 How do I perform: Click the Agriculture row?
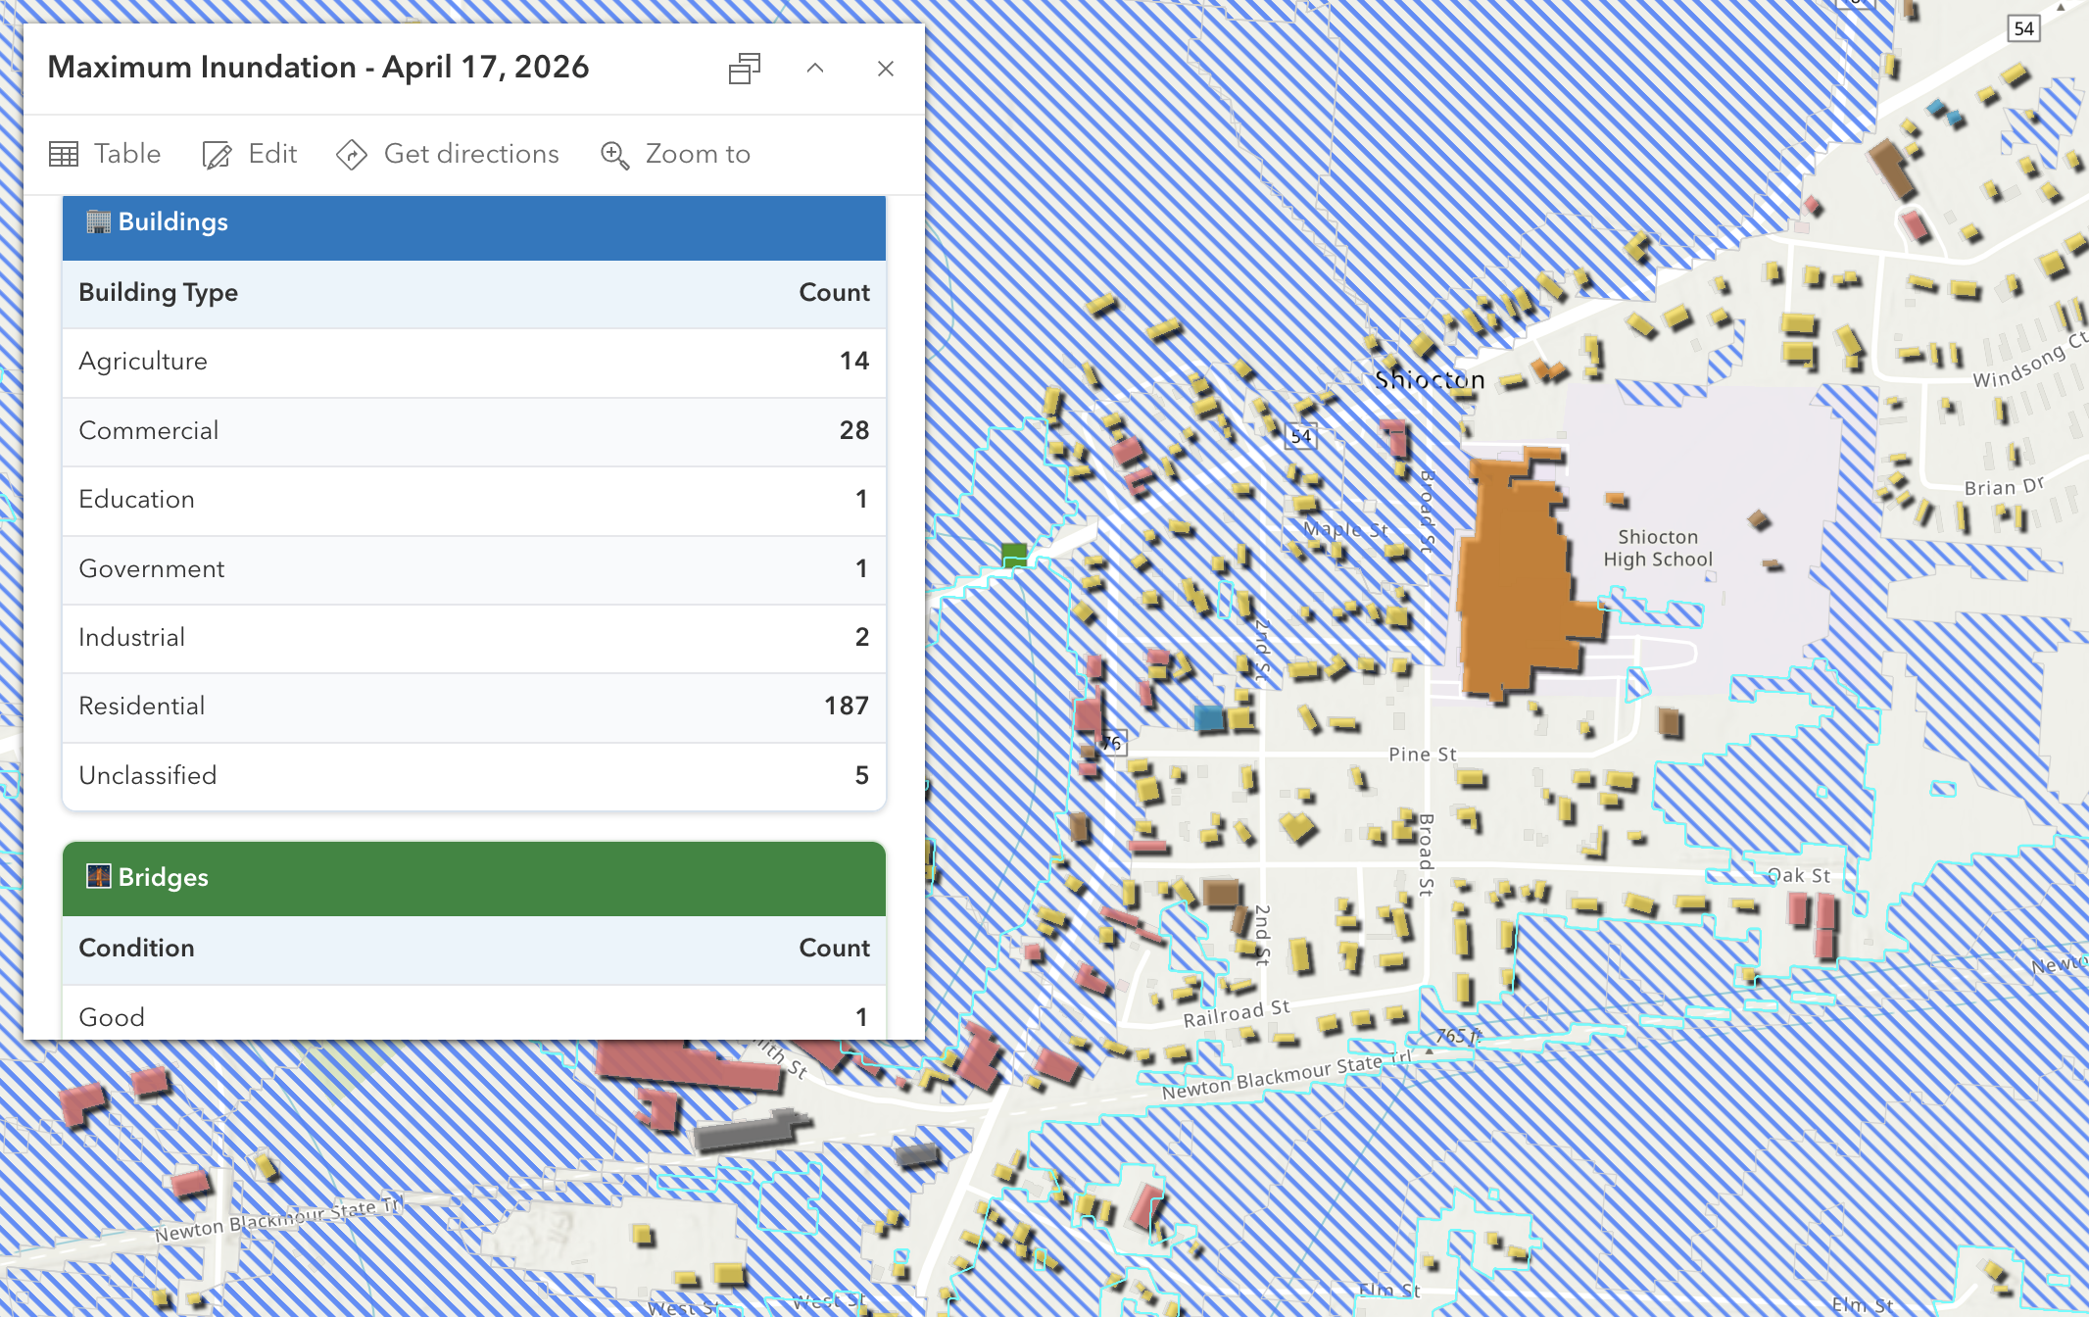(x=474, y=362)
